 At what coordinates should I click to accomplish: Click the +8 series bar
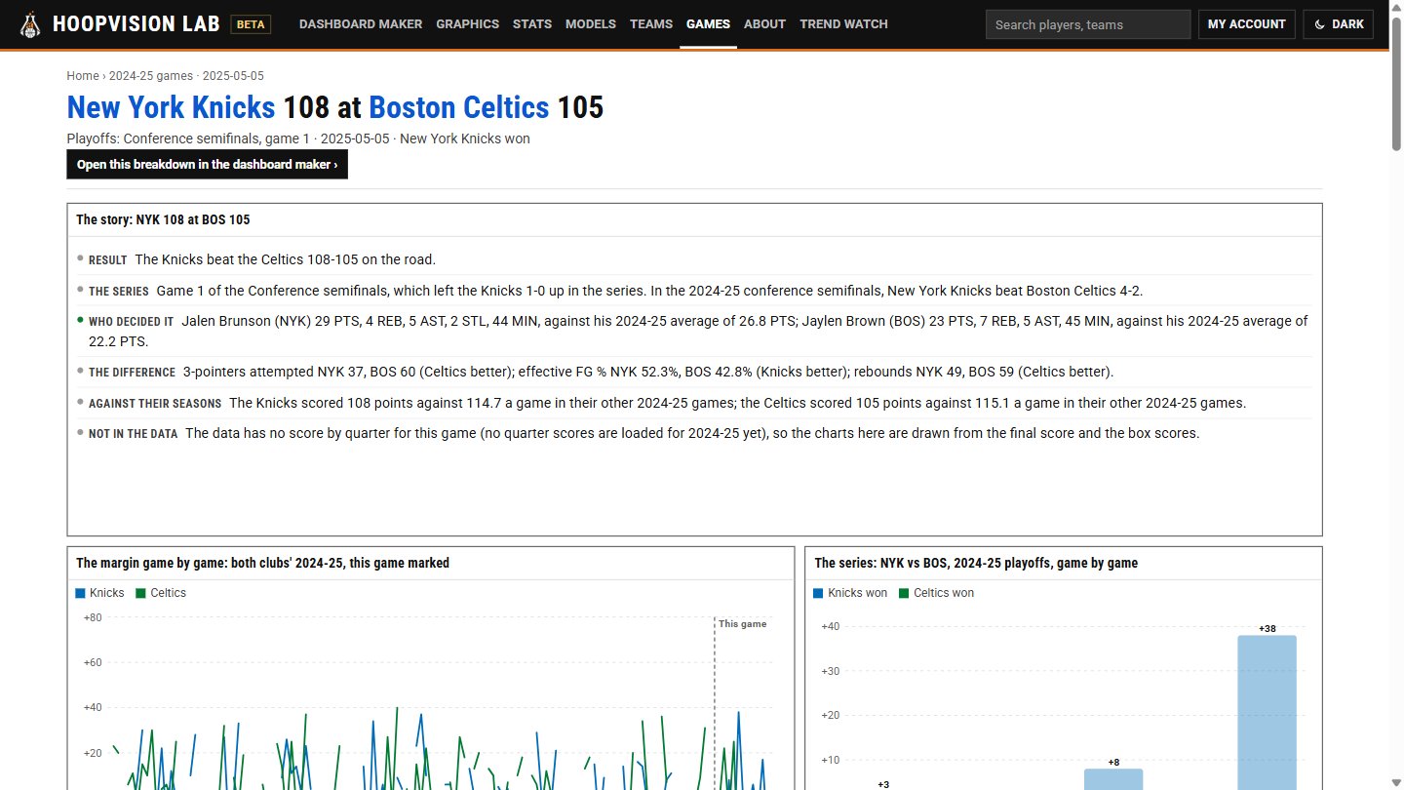[1113, 779]
